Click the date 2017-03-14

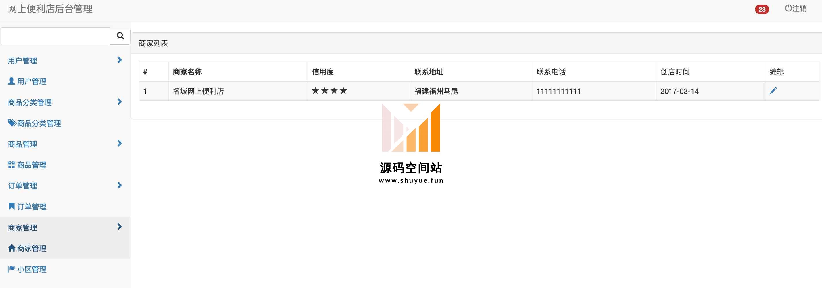coord(679,91)
